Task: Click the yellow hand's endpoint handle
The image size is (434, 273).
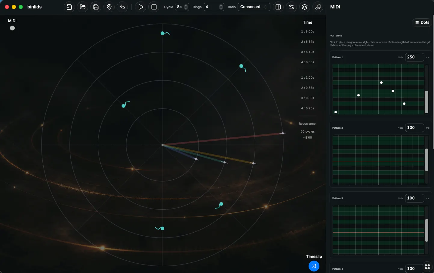Action: pyautogui.click(x=254, y=163)
